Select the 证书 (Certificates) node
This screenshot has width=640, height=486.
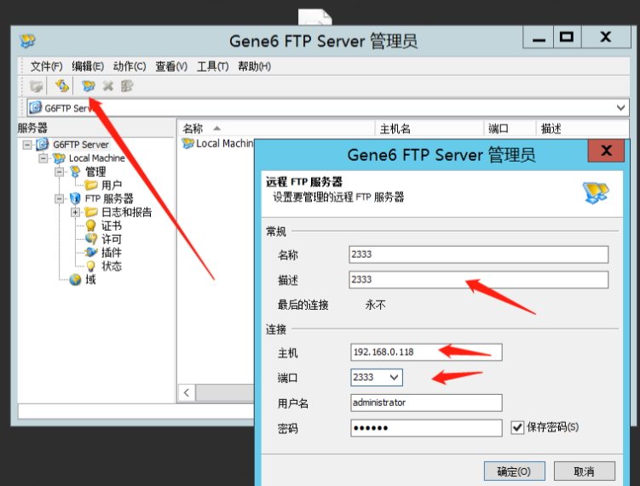click(111, 226)
